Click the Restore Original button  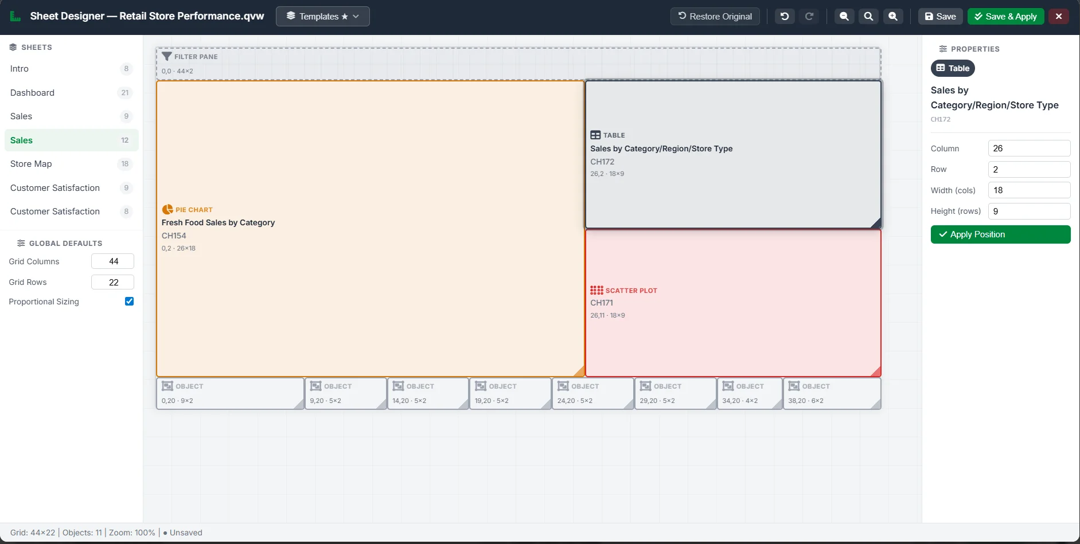tap(715, 16)
